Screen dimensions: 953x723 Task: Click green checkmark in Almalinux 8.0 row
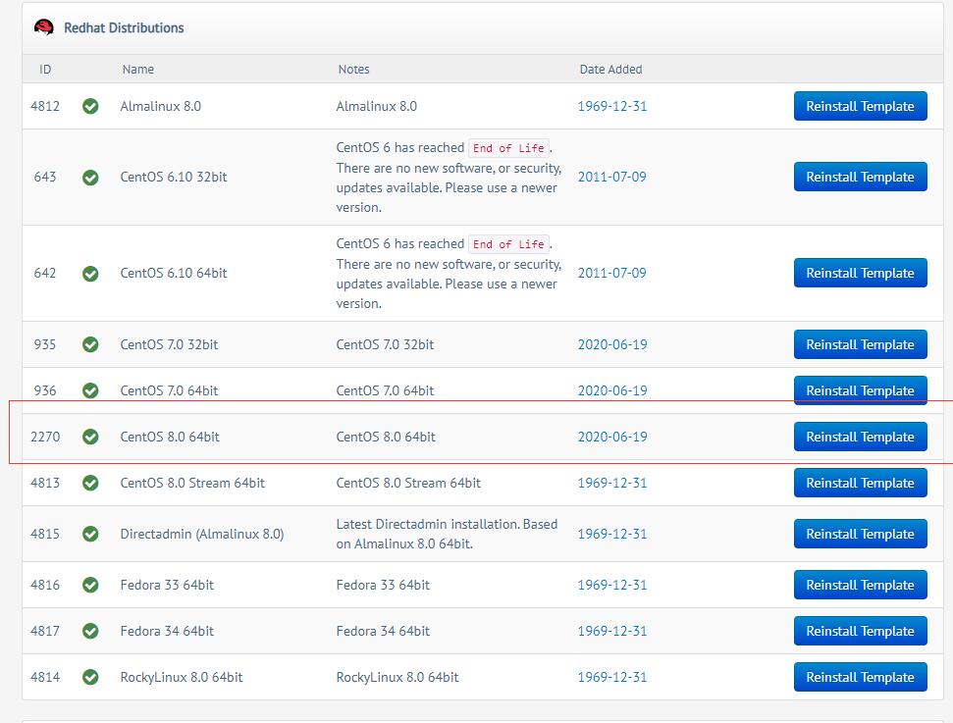(90, 106)
